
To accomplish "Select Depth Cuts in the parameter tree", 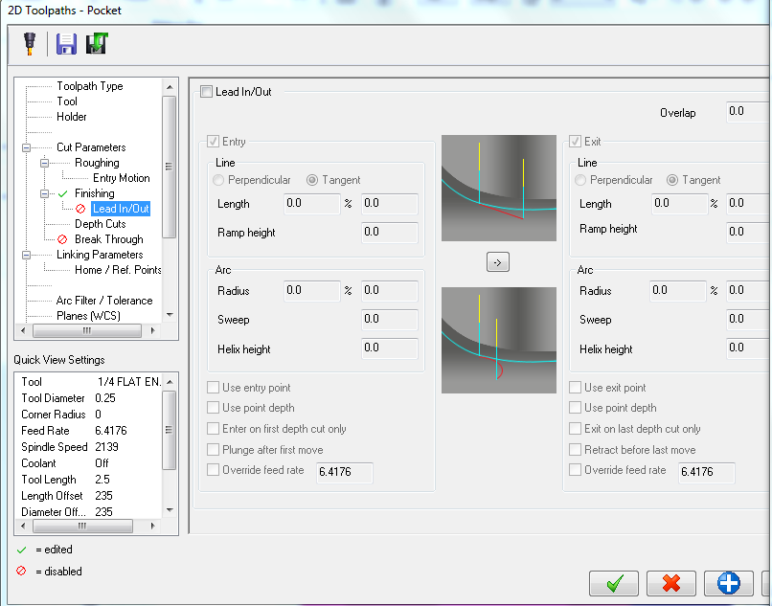I will (x=100, y=224).
